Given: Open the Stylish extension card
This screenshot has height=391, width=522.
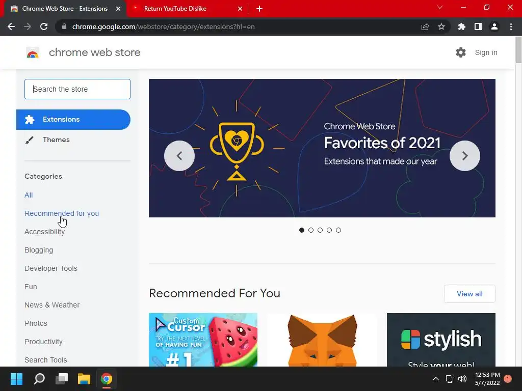Looking at the screenshot, I should click(x=441, y=340).
